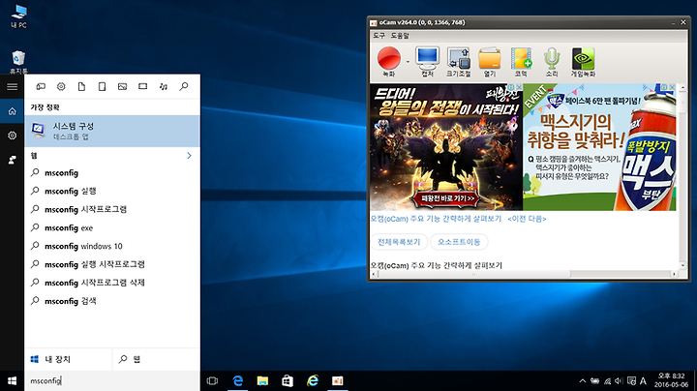
Task: Filter search results by Music icon
Action: [x=164, y=87]
